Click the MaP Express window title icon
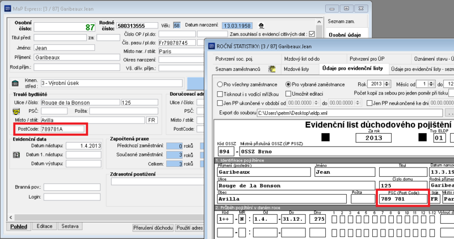The height and width of the screenshot is (239, 454). pyautogui.click(x=7, y=8)
